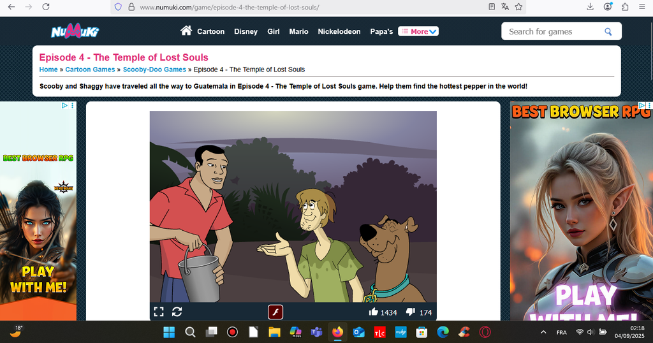Launch Opera from the taskbar

[x=485, y=332]
